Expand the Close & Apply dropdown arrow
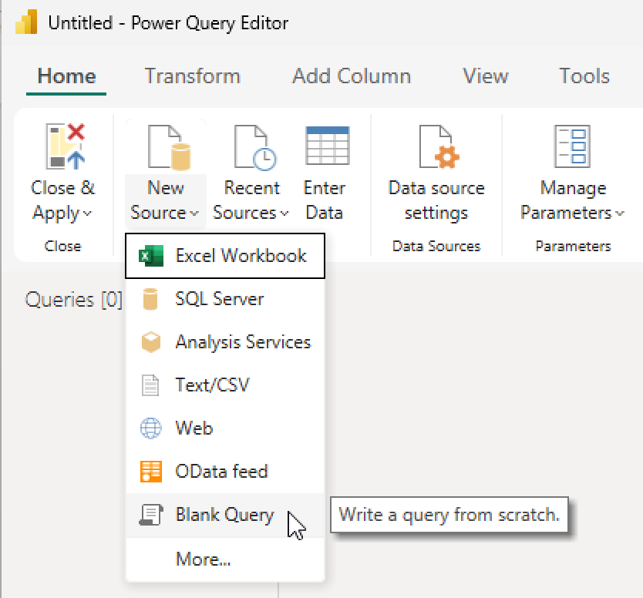 (87, 213)
